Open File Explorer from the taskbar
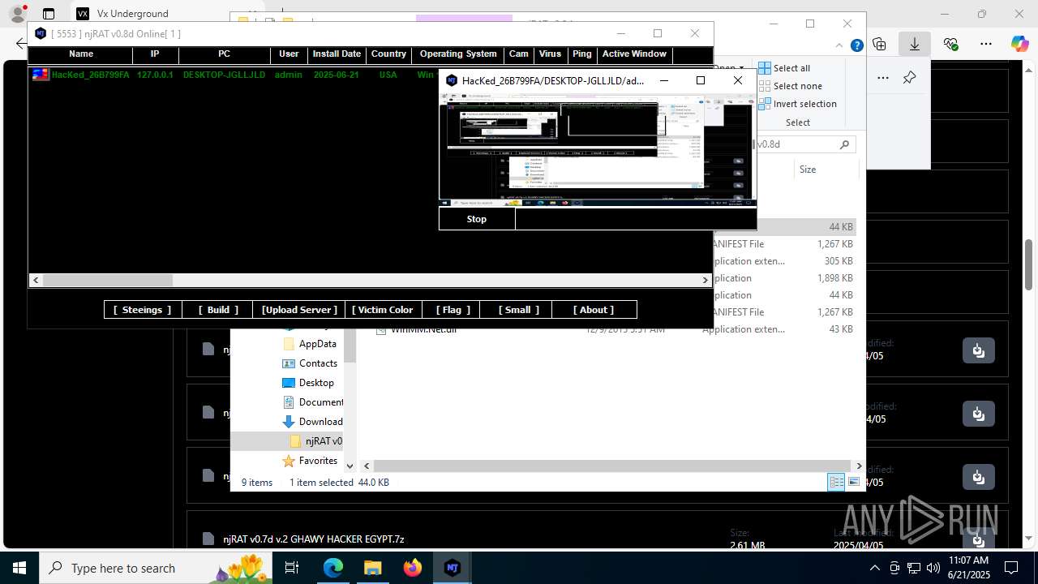This screenshot has width=1038, height=584. coord(372,568)
